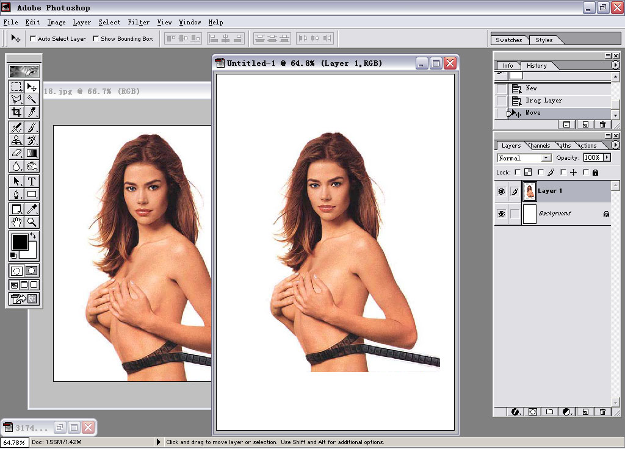This screenshot has width=625, height=449.
Task: Click the background white color swatch
Action: click(x=32, y=253)
